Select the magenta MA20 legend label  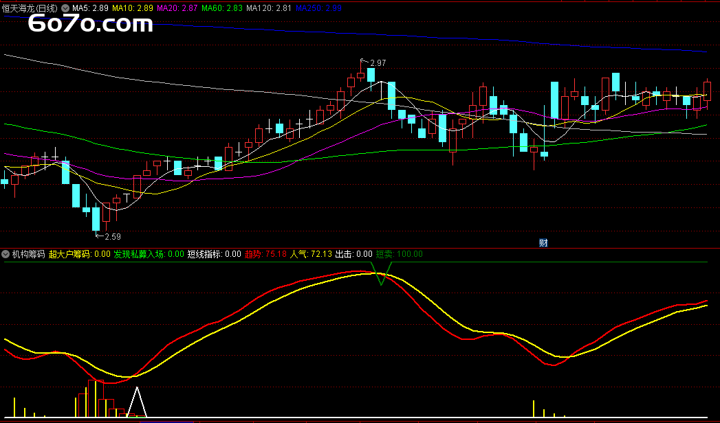click(x=177, y=8)
